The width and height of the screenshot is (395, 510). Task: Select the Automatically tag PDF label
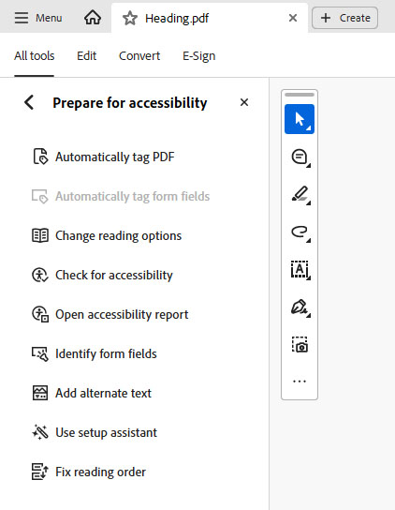click(x=115, y=157)
